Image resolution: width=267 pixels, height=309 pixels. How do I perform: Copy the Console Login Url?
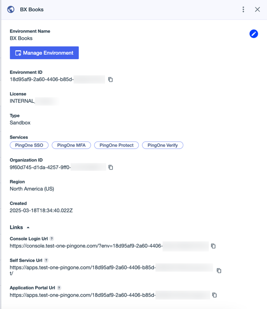pyautogui.click(x=213, y=246)
